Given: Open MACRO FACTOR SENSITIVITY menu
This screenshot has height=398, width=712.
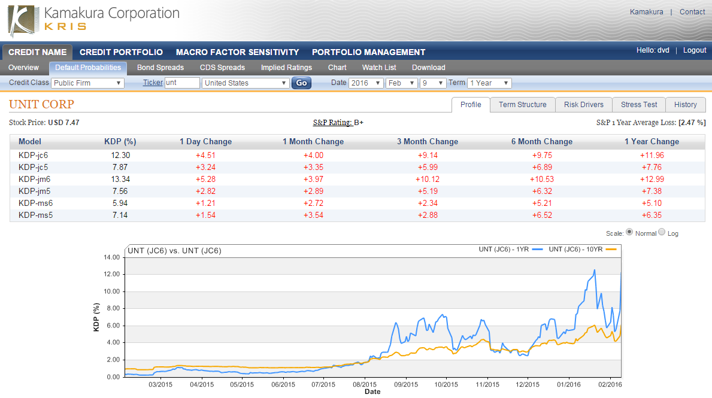Looking at the screenshot, I should (238, 52).
